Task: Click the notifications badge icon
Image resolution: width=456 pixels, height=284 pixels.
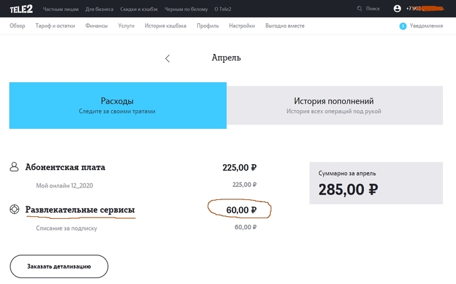Action: (x=403, y=26)
